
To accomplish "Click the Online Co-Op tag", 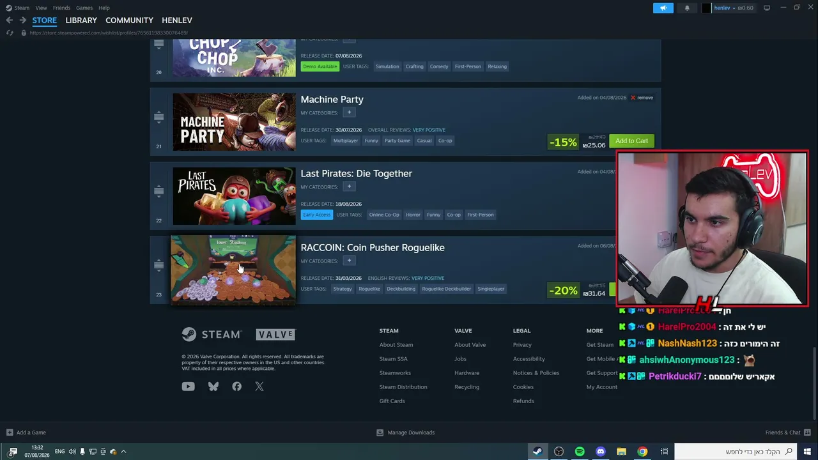I will [x=384, y=215].
